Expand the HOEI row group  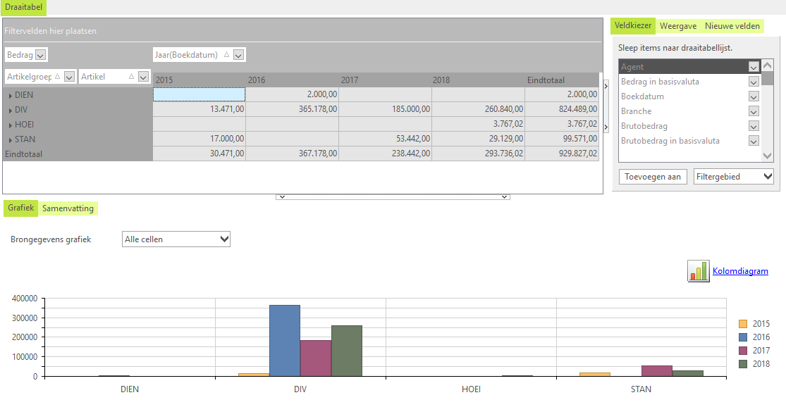pos(11,125)
